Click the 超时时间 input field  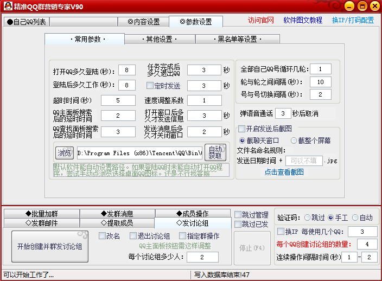pos(118,100)
